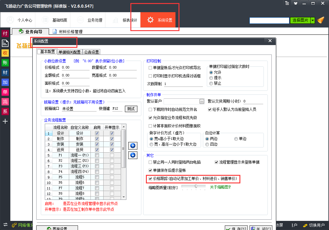Click the plus icon in left sidebar
The width and height of the screenshot is (329, 230).
pos(5,122)
